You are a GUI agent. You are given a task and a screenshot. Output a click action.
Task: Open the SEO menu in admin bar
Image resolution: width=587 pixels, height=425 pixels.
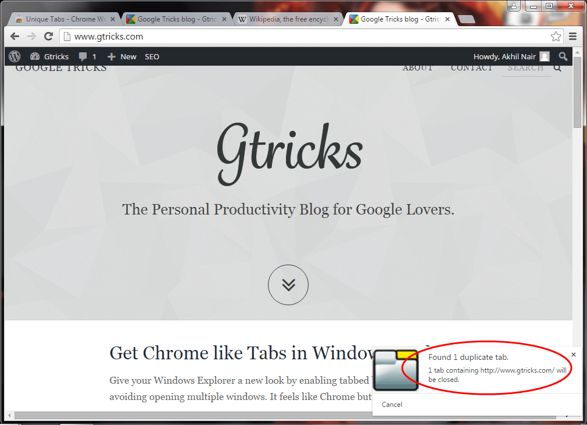[x=152, y=56]
